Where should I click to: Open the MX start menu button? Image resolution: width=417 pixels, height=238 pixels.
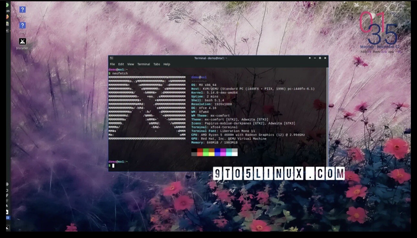pyautogui.click(x=7, y=228)
